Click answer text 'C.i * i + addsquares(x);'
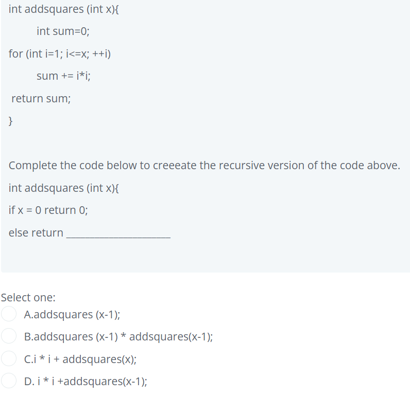 tap(80, 359)
